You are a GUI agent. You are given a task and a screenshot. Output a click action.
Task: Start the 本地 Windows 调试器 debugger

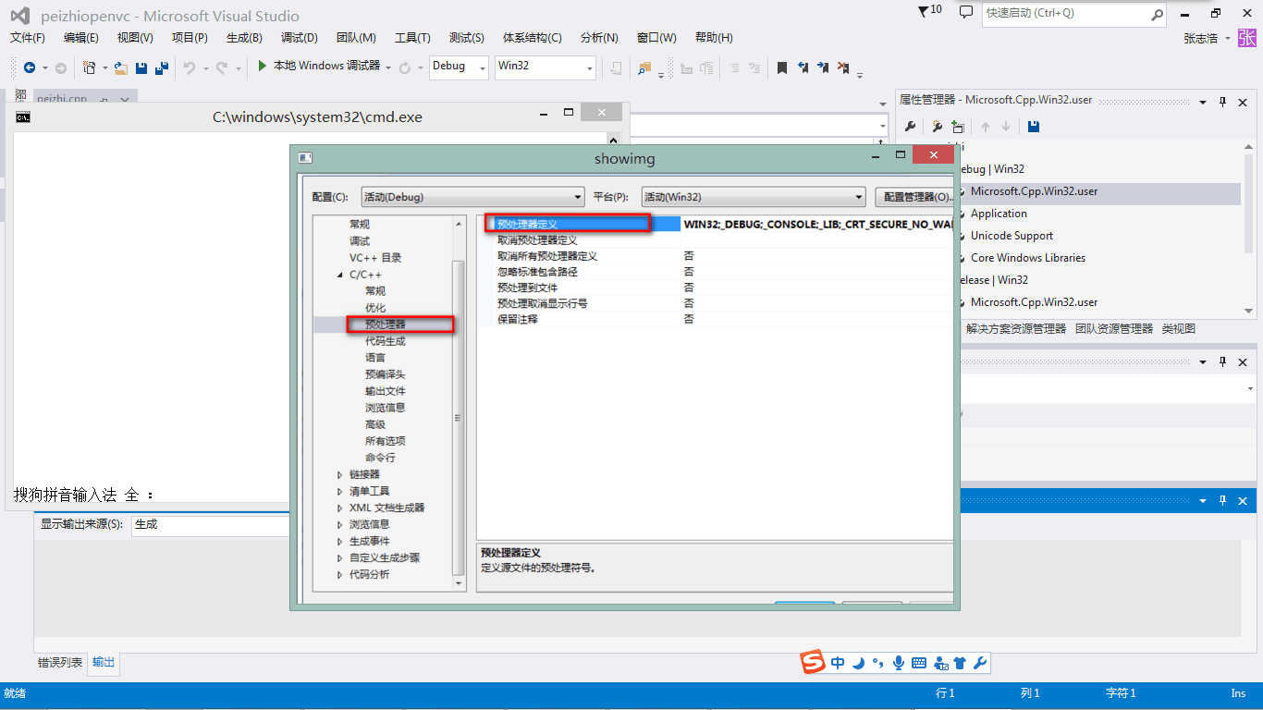pyautogui.click(x=318, y=66)
